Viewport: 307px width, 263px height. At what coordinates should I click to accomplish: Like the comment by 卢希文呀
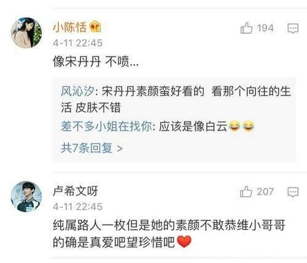click(246, 192)
